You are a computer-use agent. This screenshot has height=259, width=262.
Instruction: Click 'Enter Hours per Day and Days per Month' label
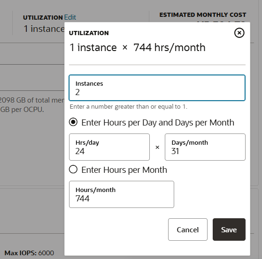tap(158, 123)
